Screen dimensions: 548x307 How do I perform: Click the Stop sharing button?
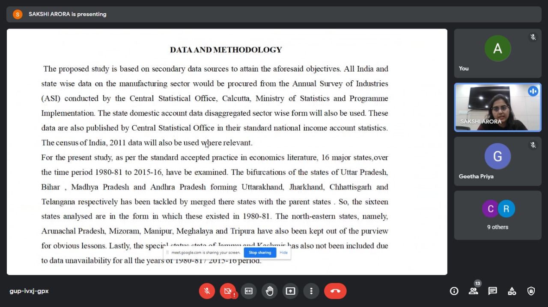(260, 252)
